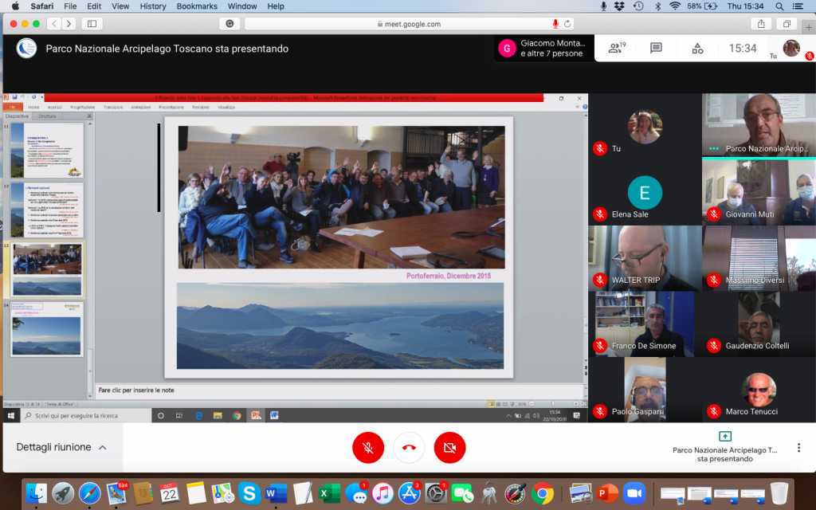Launch Zoom from the Dock

click(x=634, y=492)
